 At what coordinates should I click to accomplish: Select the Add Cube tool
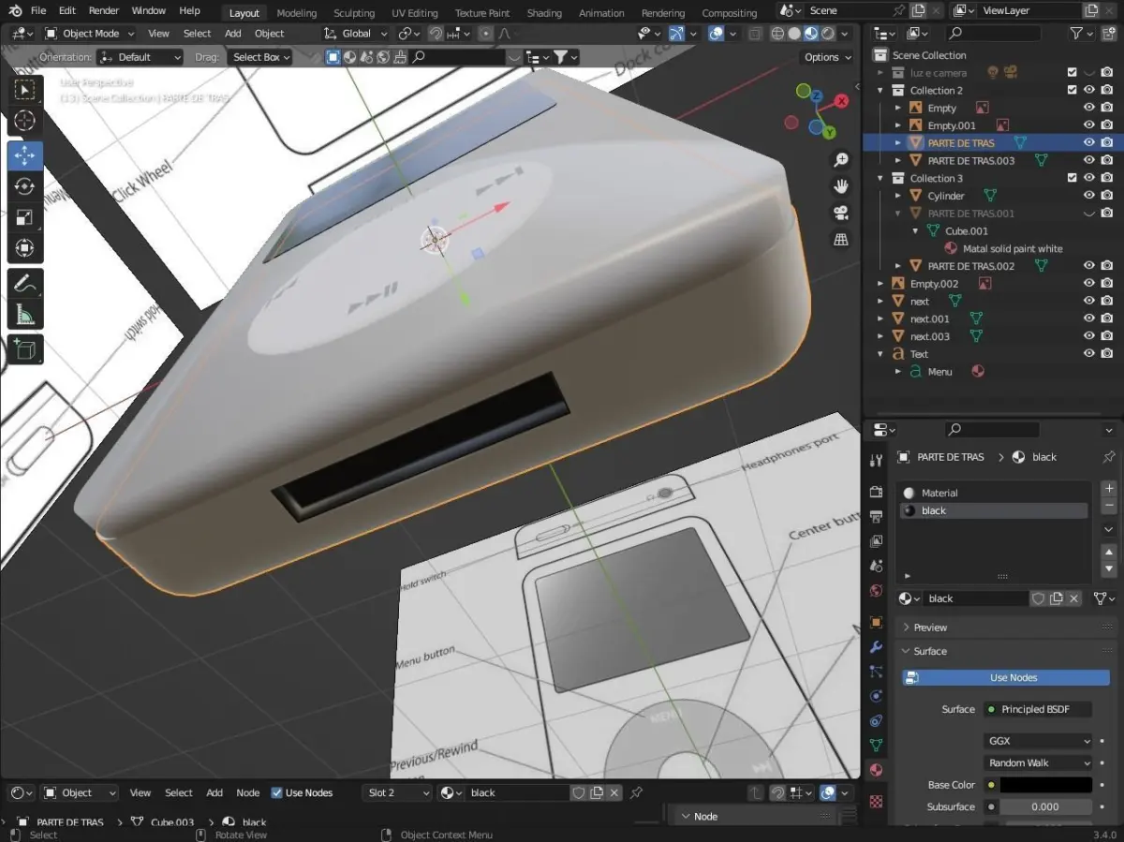click(x=25, y=349)
